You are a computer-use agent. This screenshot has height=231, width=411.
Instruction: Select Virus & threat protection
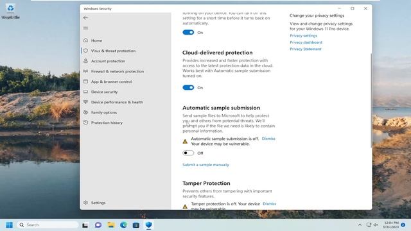point(113,51)
